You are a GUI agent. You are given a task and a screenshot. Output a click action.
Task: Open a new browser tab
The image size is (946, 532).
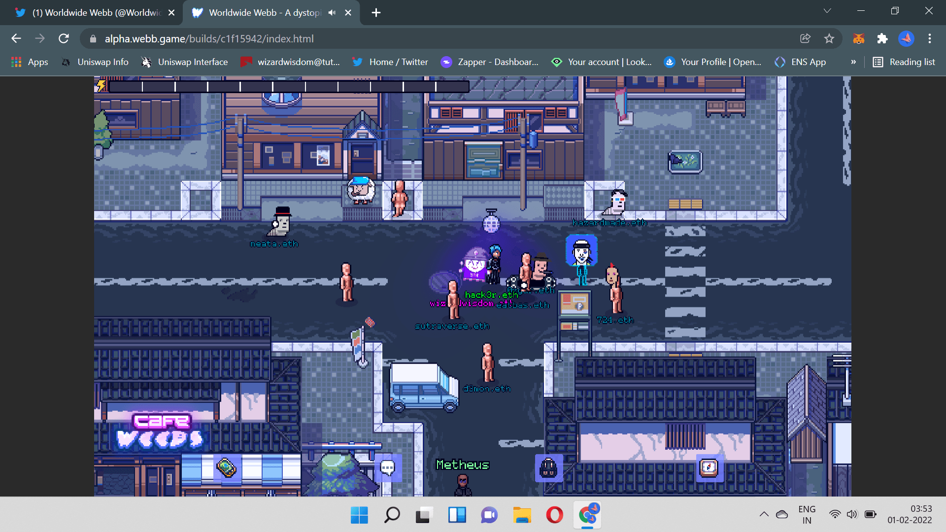click(x=376, y=13)
